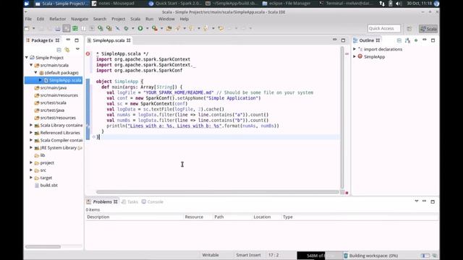The height and width of the screenshot is (260, 463).
Task: Click Link with Editor icon in the Package Explorer
Action: (x=67, y=50)
